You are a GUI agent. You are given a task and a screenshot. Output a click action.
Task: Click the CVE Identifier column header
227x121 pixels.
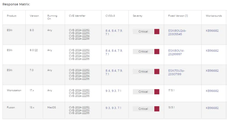coord(77,16)
